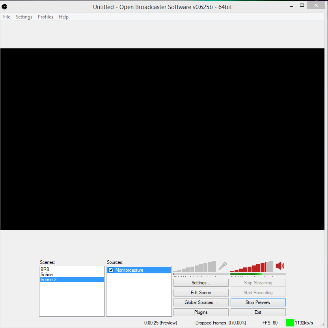The image size is (328, 328).
Task: Open the Help menu
Action: click(x=63, y=17)
